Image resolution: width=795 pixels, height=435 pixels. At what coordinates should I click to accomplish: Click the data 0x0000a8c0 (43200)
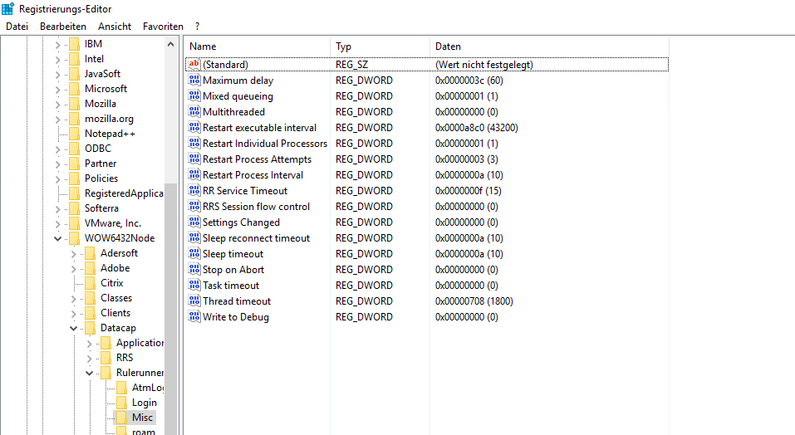(x=476, y=128)
